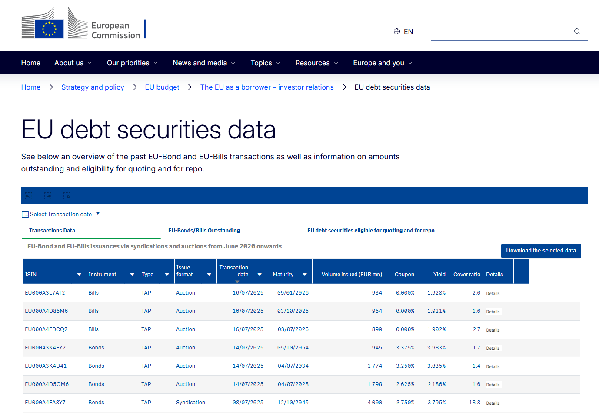Open the Resources navigation menu

(x=317, y=63)
